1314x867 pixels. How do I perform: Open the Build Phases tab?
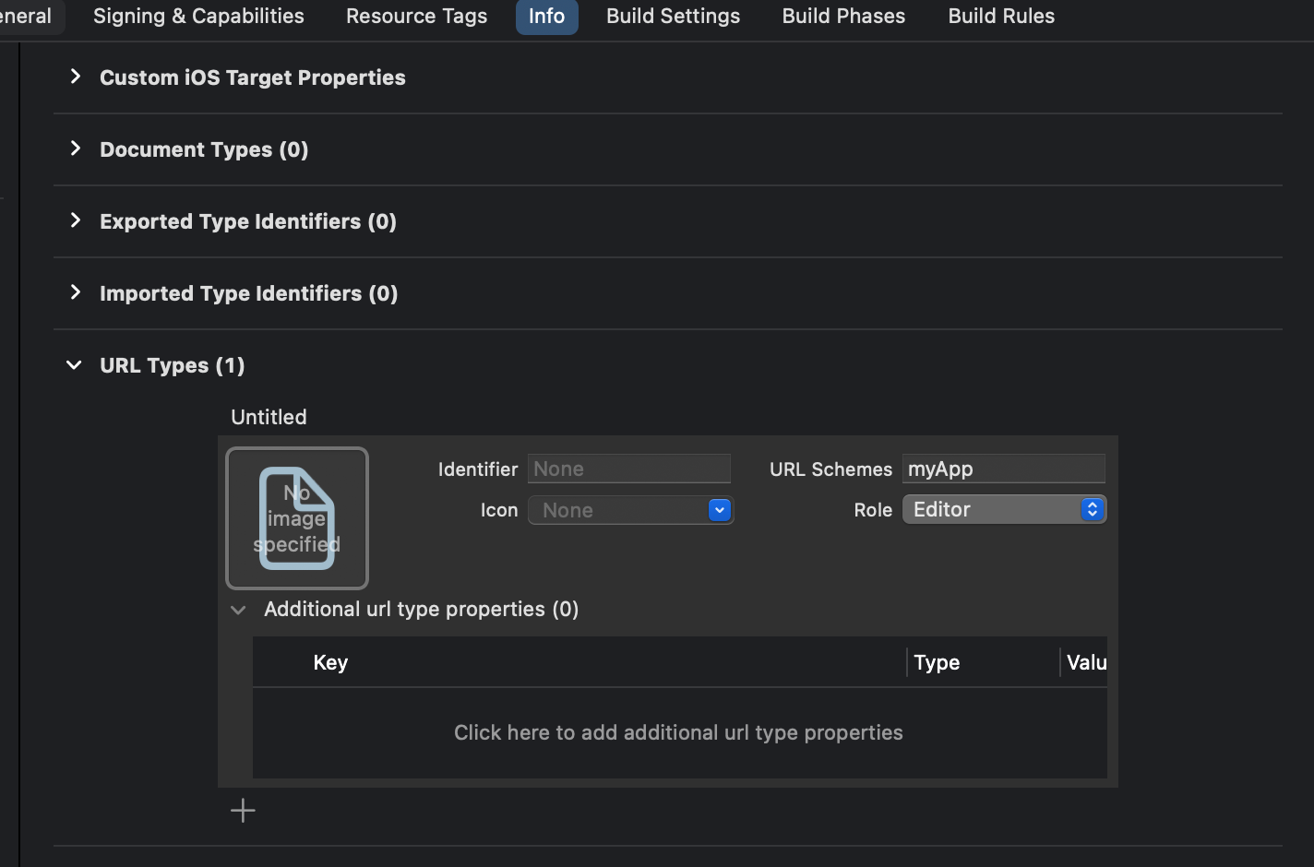843,17
